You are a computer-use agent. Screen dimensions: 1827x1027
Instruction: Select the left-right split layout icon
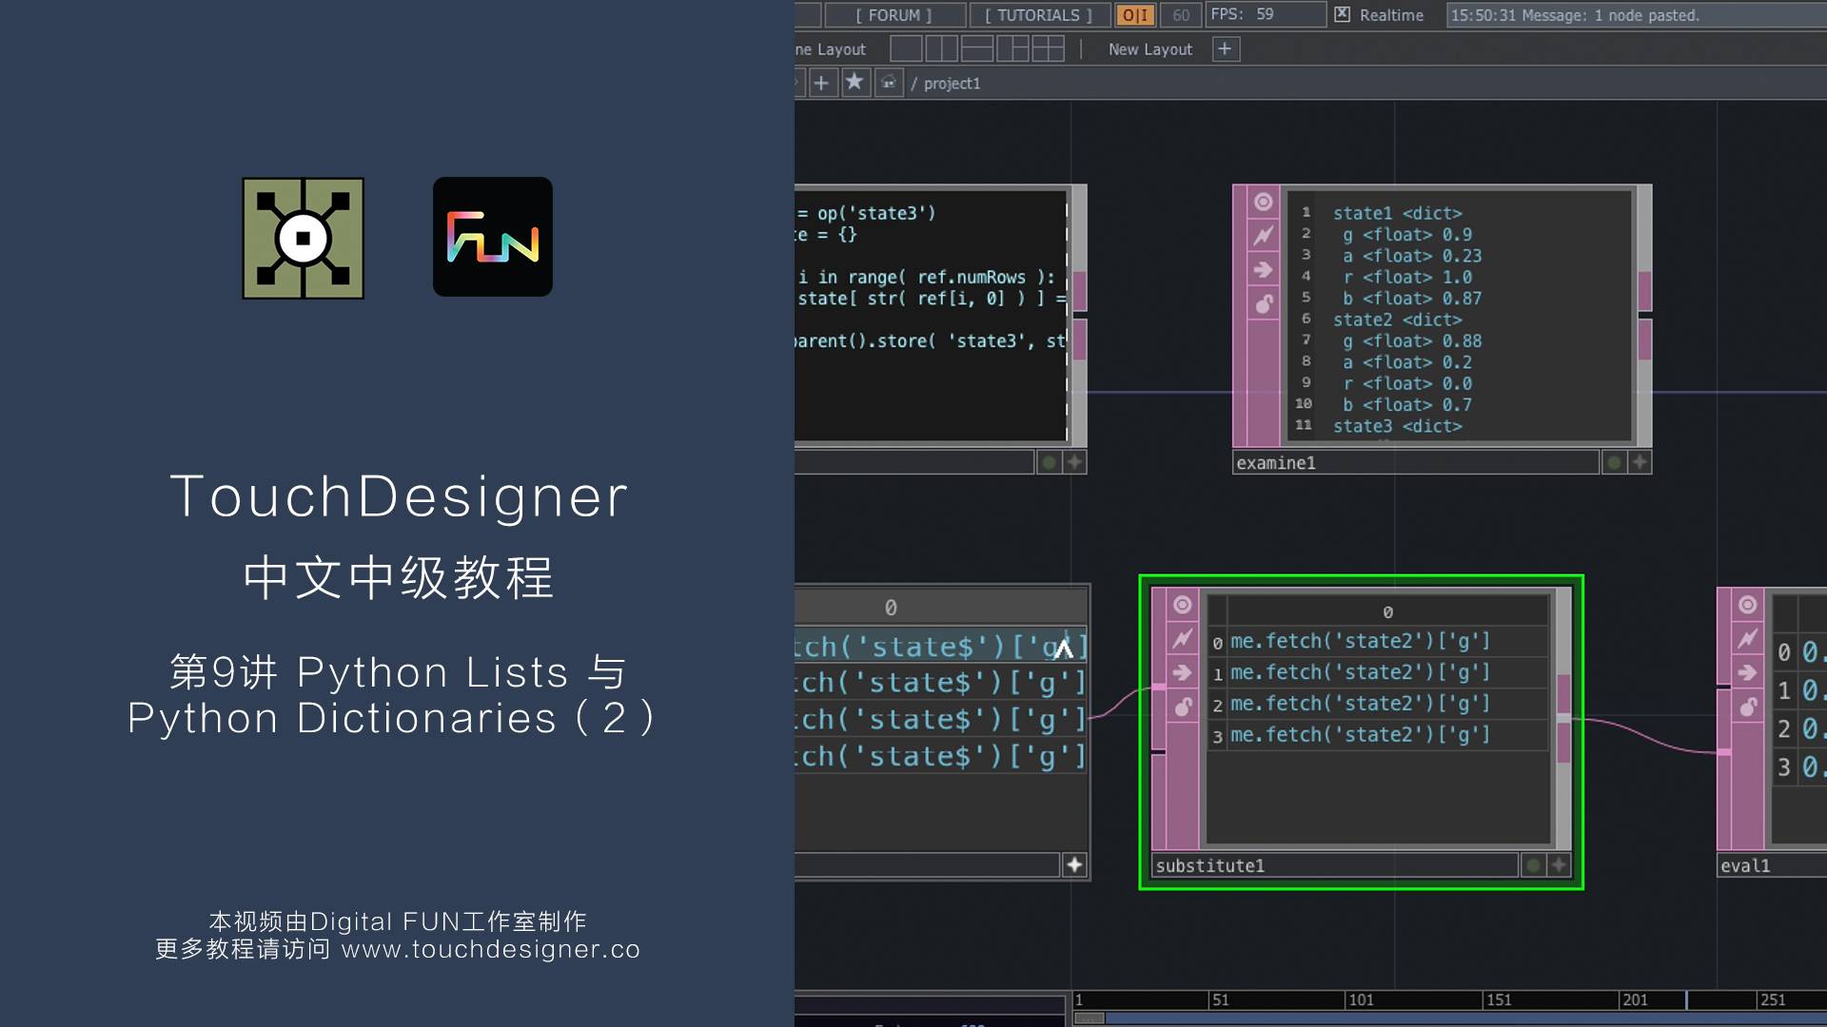pos(941,48)
